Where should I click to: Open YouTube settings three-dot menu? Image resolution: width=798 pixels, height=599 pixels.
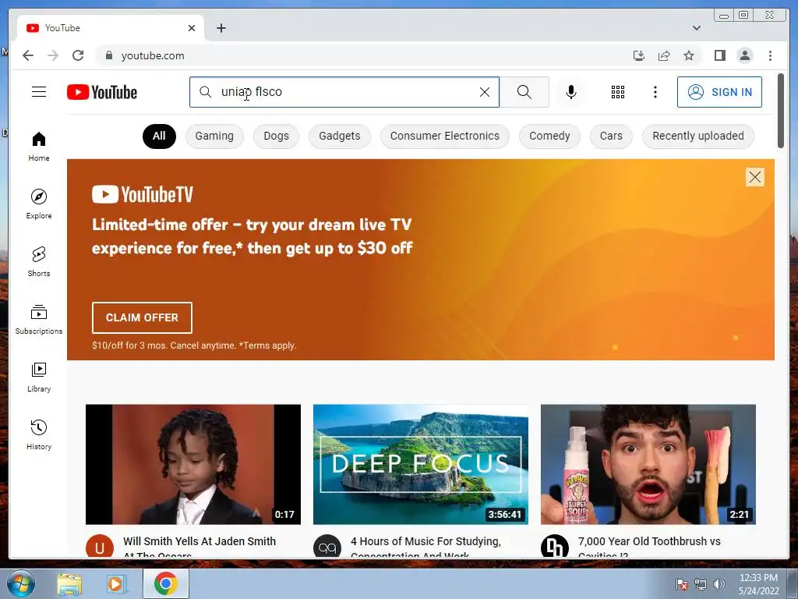(655, 92)
